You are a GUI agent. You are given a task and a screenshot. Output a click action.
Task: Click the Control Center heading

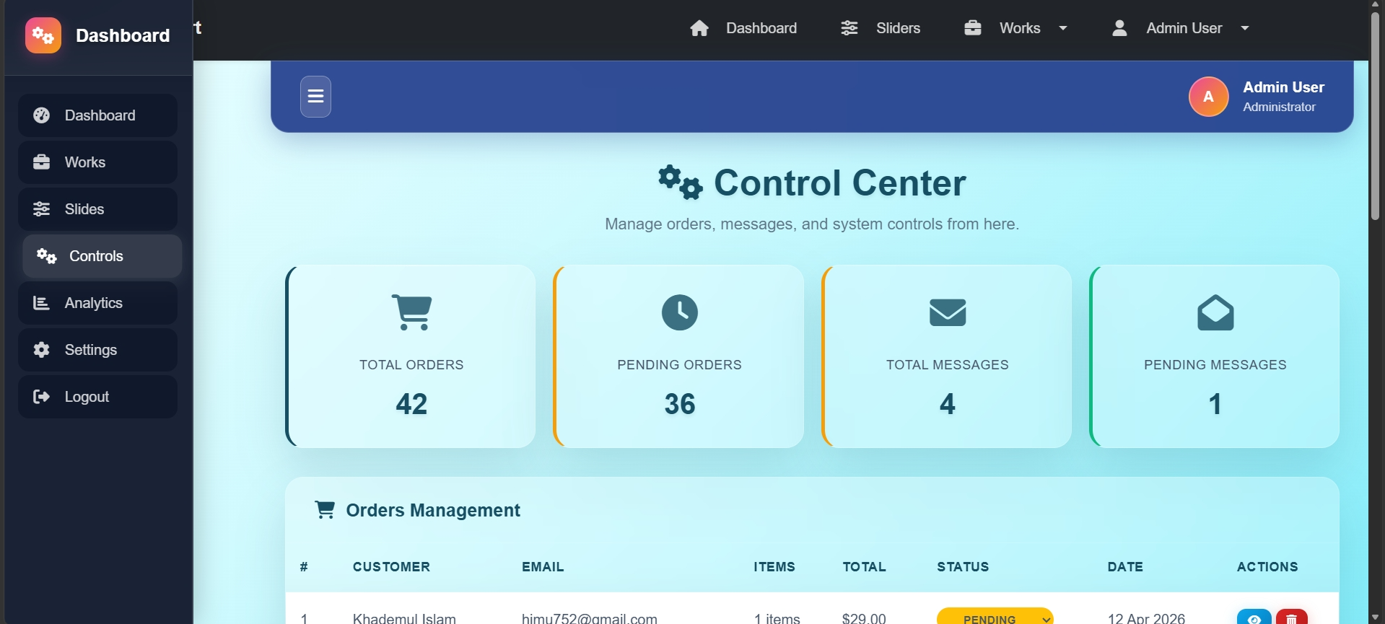click(840, 183)
